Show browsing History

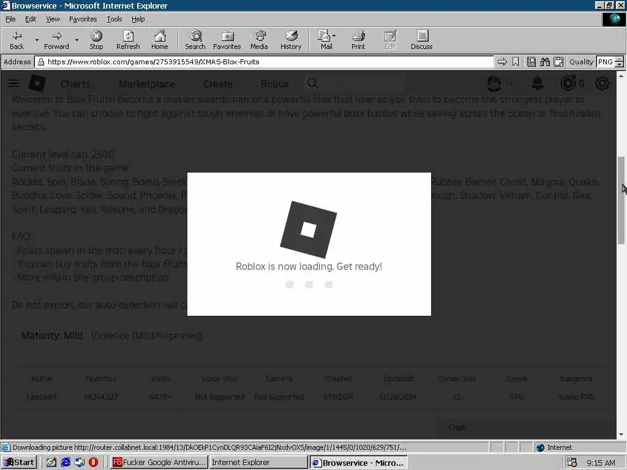[x=291, y=40]
